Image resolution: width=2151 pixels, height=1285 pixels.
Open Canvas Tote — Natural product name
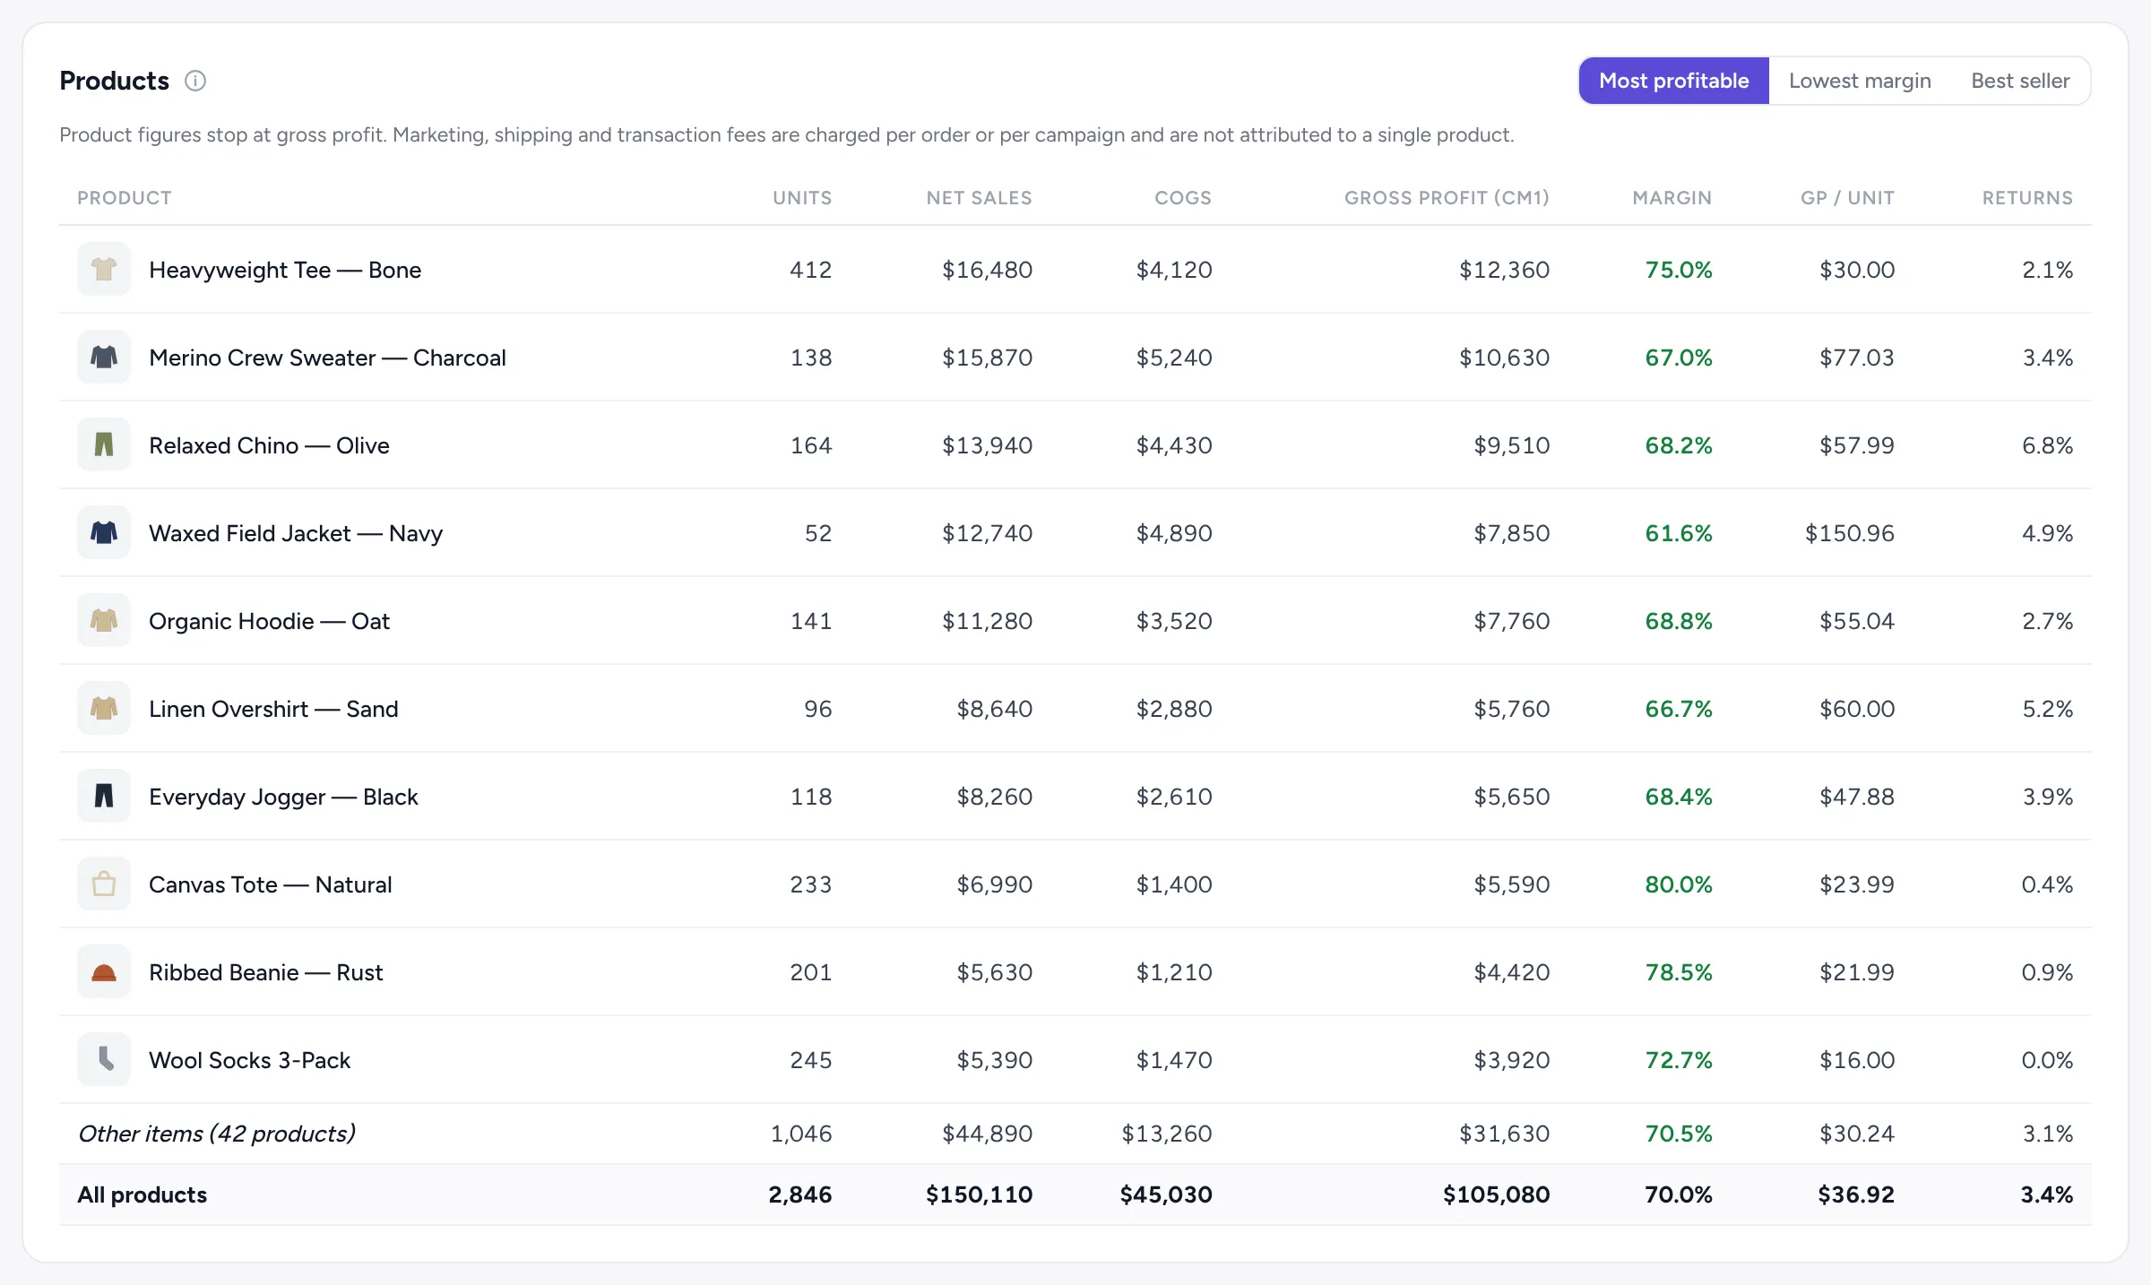point(270,884)
